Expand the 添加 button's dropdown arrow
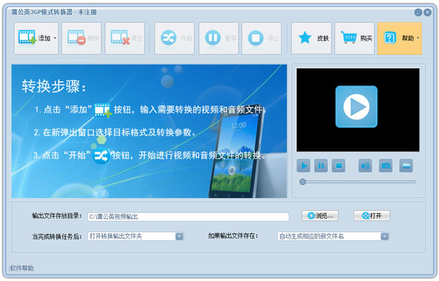439x281 pixels. click(x=55, y=38)
